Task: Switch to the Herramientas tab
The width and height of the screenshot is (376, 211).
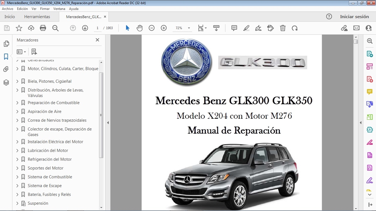Action: (37, 17)
